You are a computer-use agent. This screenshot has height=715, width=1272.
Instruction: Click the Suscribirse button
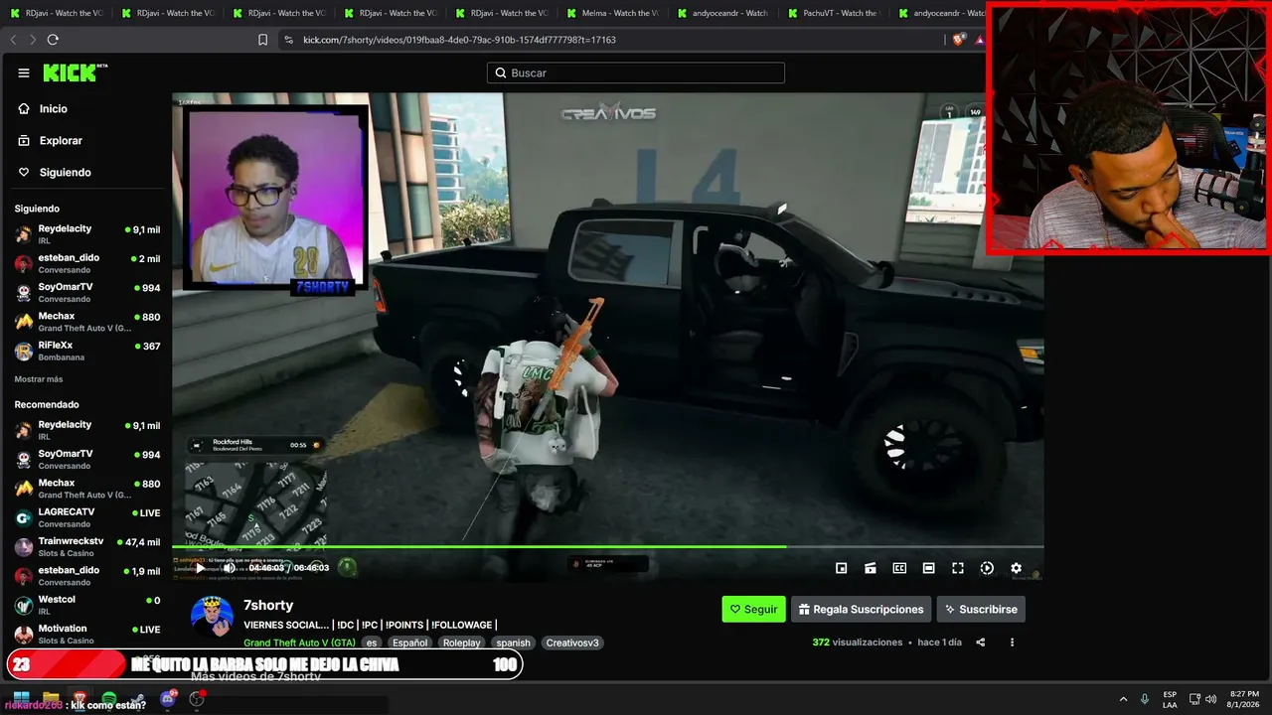pos(981,609)
